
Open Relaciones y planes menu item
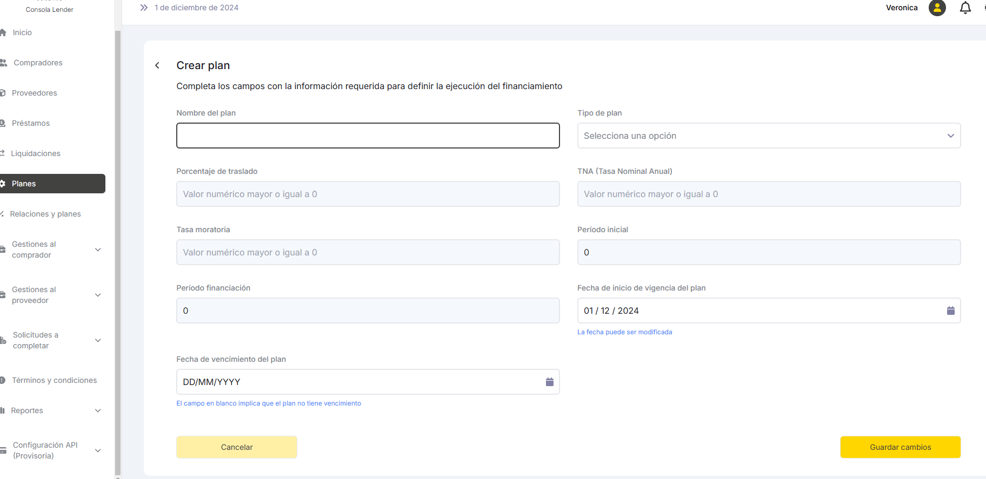45,214
